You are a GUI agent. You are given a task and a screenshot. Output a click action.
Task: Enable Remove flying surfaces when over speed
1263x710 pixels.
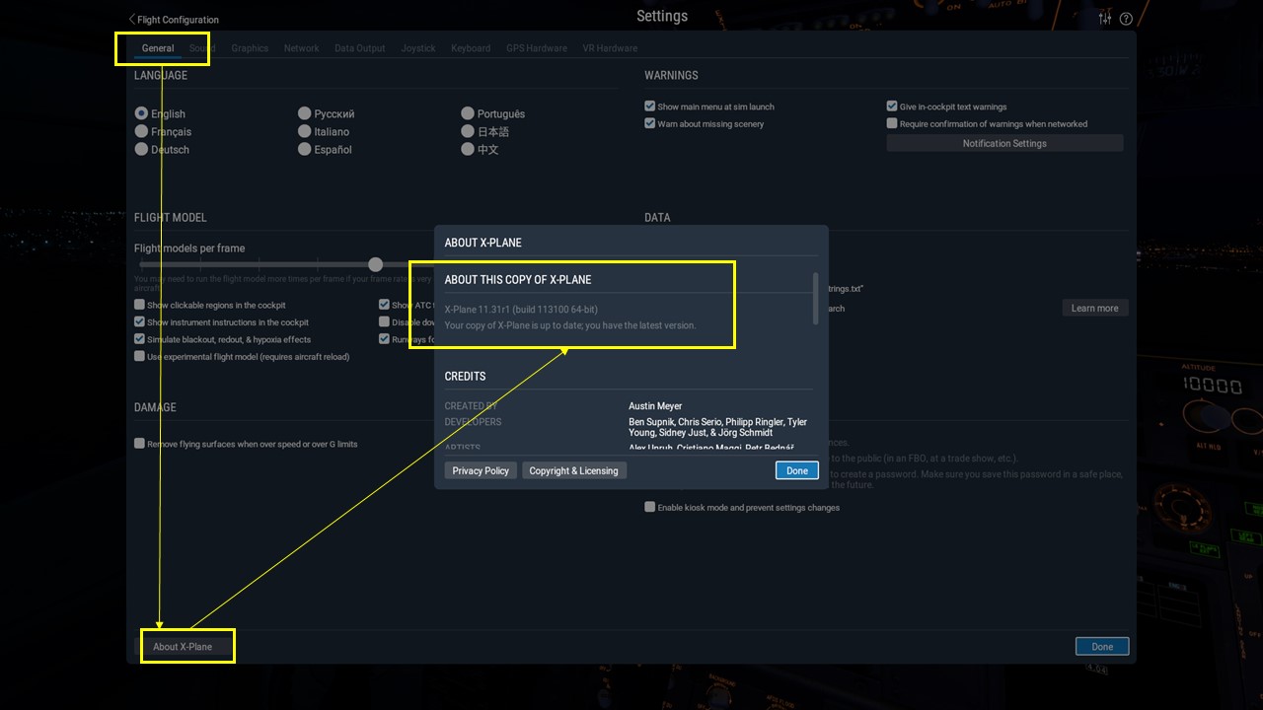pyautogui.click(x=140, y=444)
